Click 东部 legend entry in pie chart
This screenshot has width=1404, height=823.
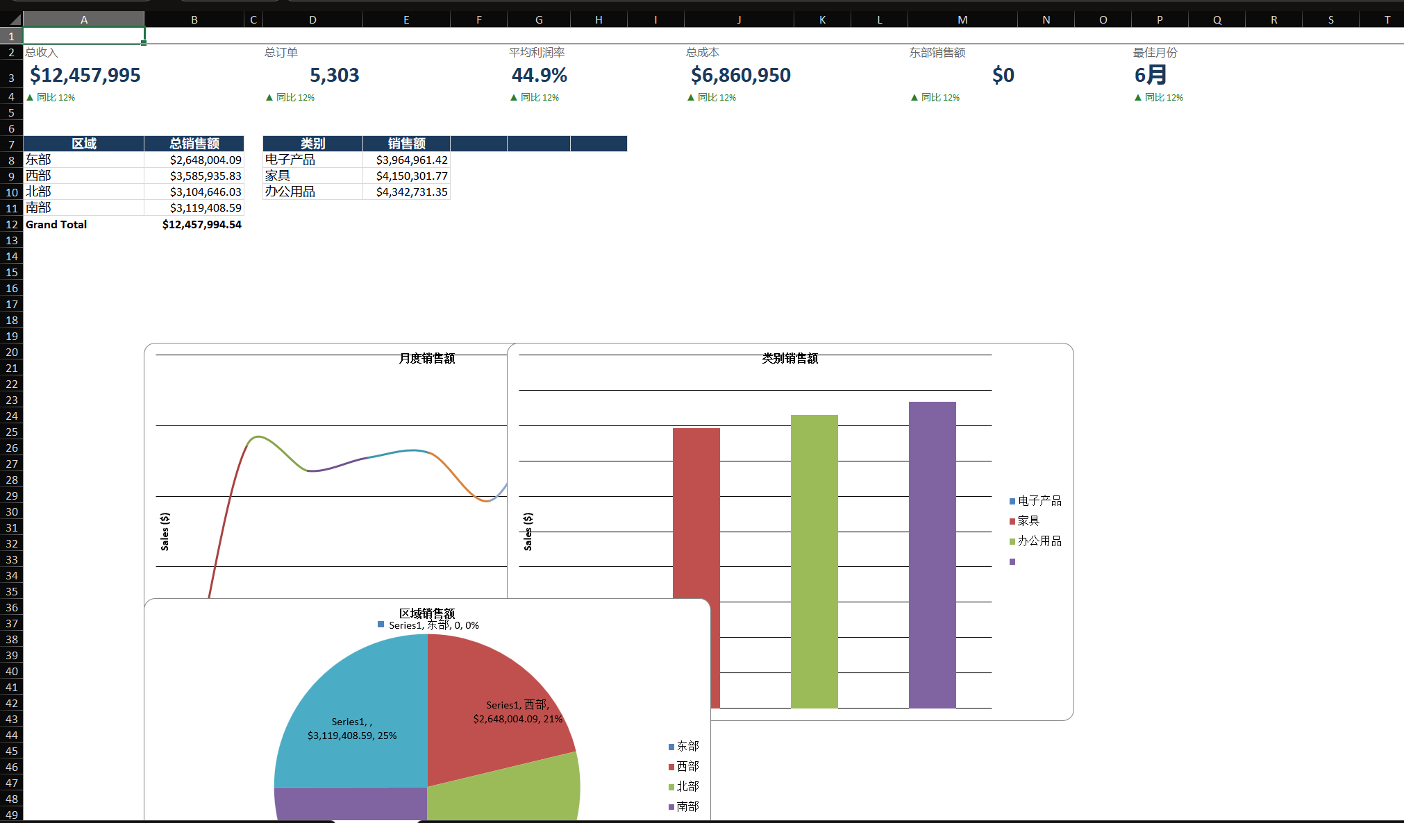pos(683,747)
